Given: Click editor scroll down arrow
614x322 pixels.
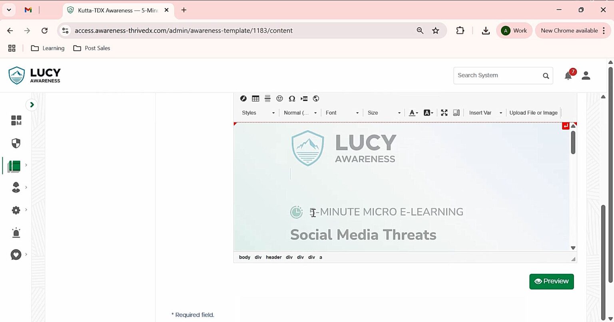Looking at the screenshot, I should [x=573, y=248].
